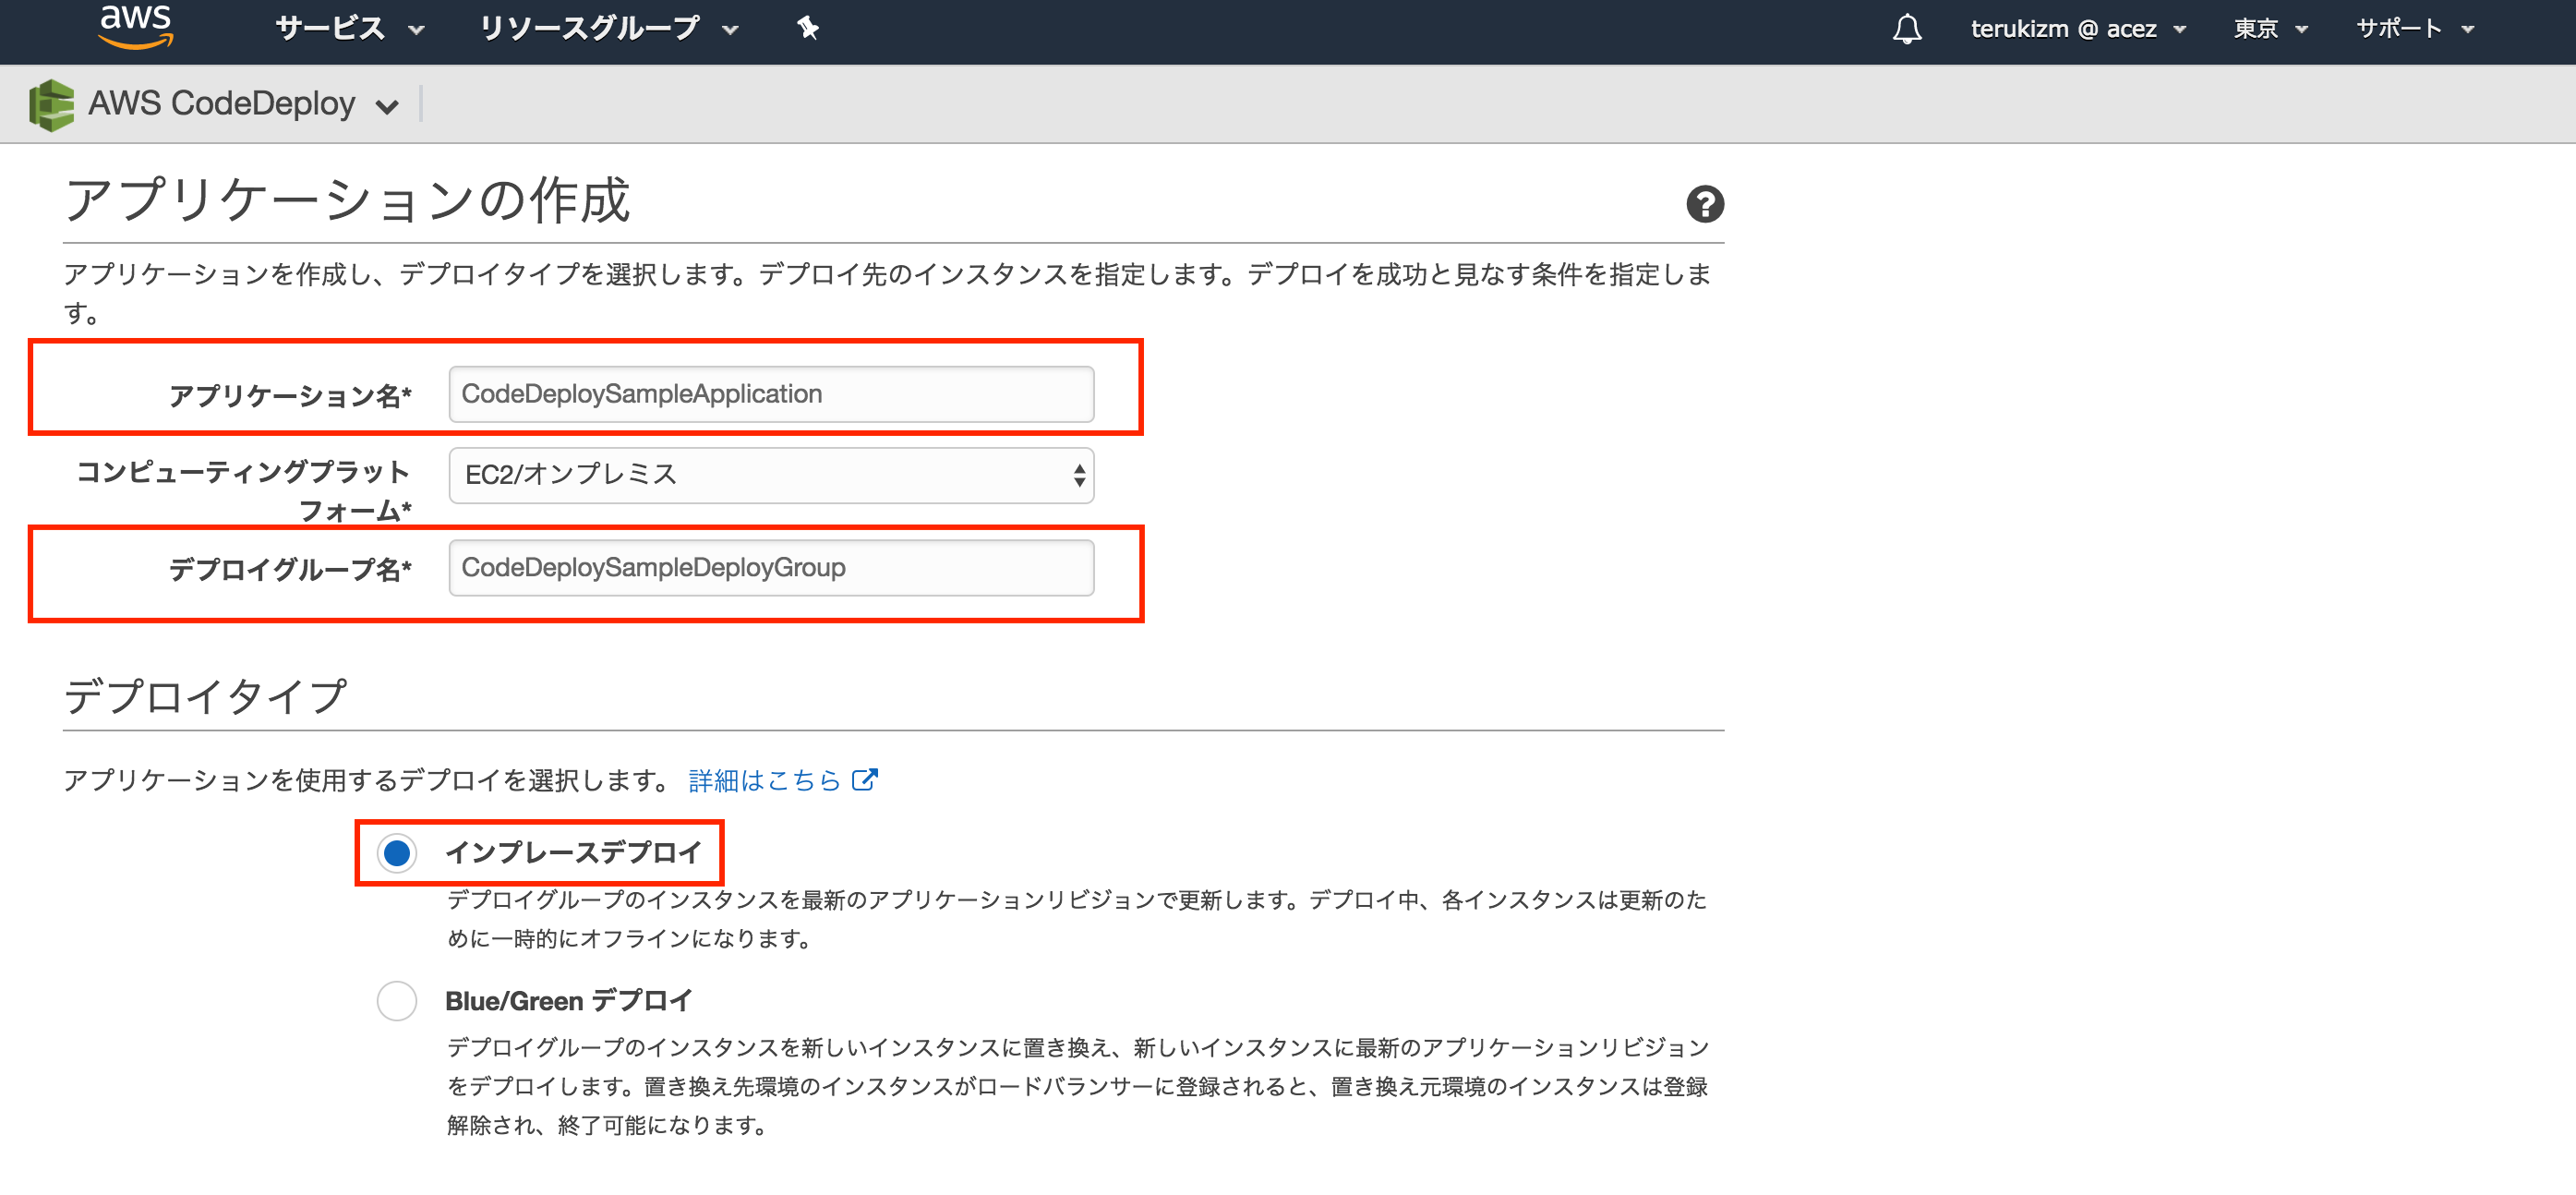Viewport: 2576px width, 1195px height.
Task: Focus the アプリケーション名 input field
Action: [771, 394]
